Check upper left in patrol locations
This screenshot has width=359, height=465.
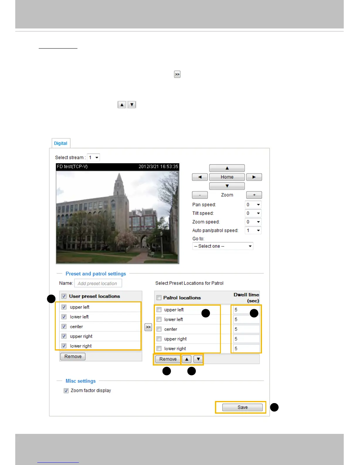pos(159,310)
